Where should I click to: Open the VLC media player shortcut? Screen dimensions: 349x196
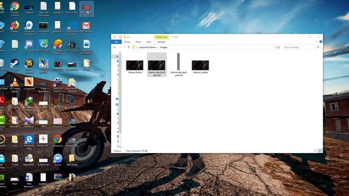(15, 85)
